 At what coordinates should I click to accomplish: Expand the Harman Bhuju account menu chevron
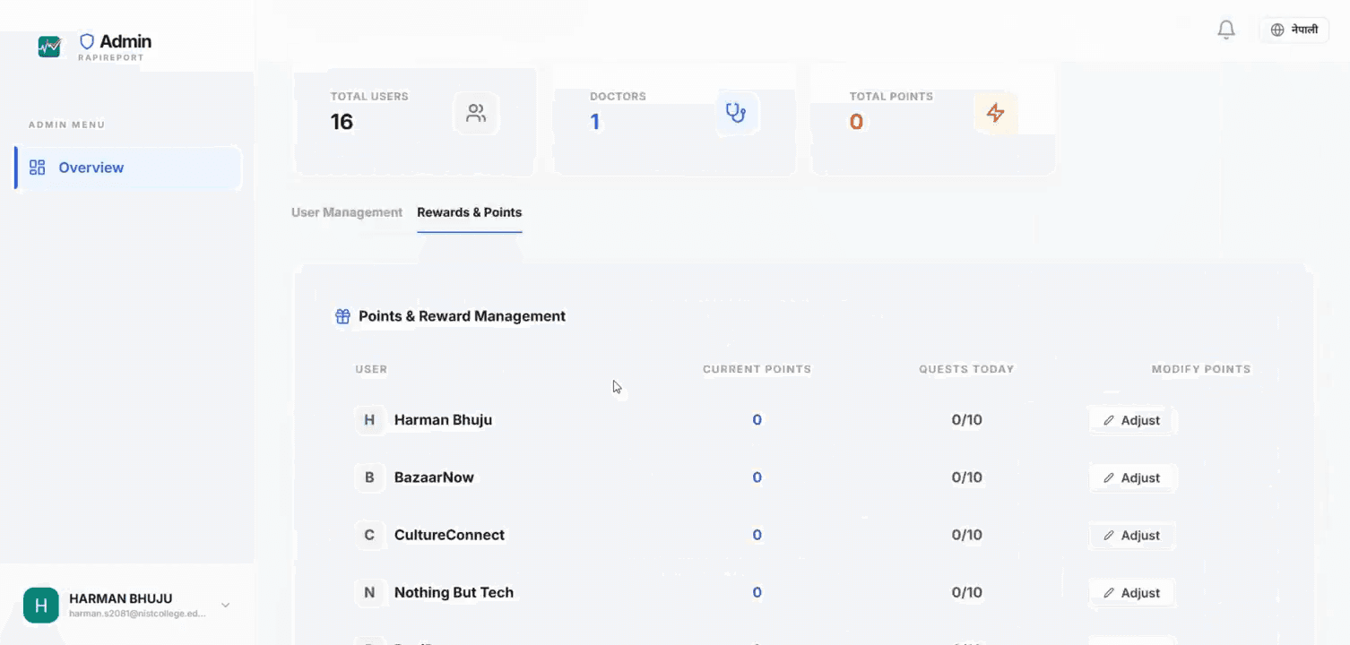pos(226,606)
